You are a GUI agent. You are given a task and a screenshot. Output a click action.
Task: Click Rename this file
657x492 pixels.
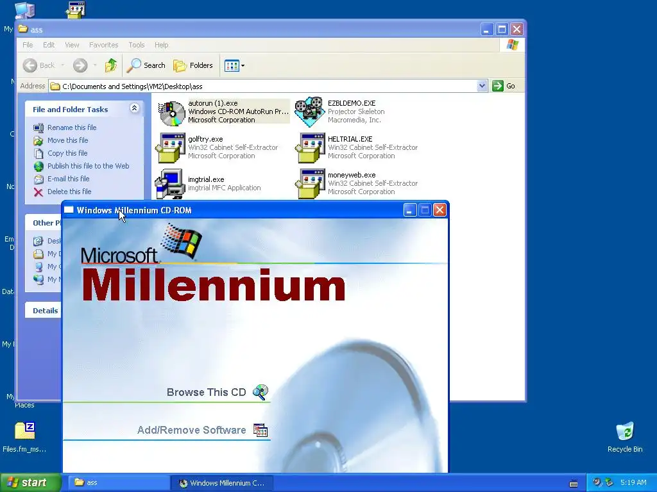coord(72,127)
